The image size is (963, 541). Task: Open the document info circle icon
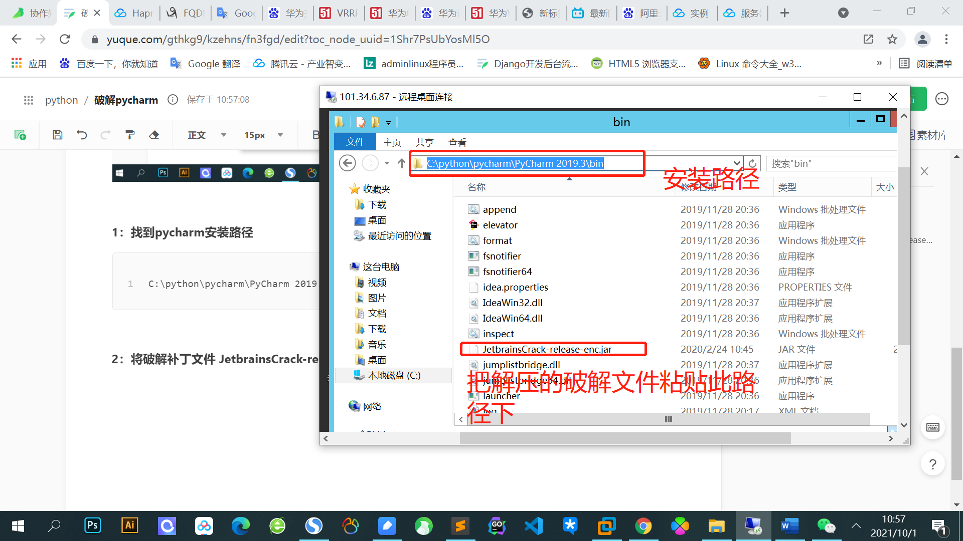(x=173, y=100)
